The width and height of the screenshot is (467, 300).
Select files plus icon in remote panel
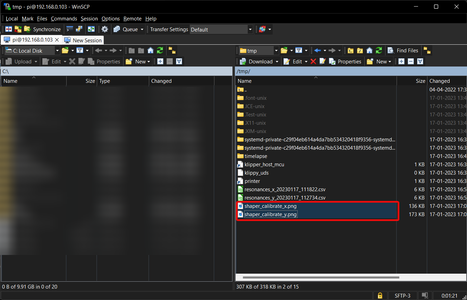coord(401,61)
